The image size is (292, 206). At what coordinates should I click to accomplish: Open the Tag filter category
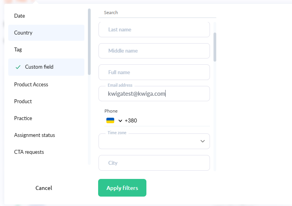[x=18, y=49]
